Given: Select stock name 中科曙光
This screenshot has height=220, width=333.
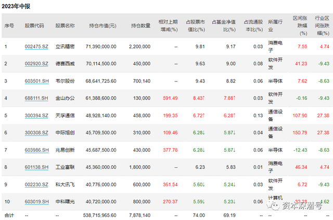Looking at the screenshot, I should (x=65, y=201).
